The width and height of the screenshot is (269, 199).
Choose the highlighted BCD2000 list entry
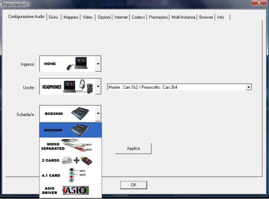tap(70, 130)
